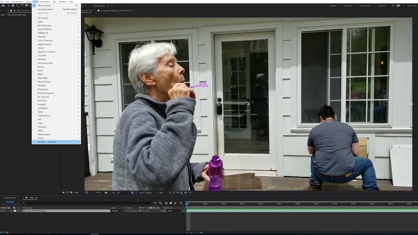418x235 pixels.
Task: Expand the Blur & Sharpen submenu
Action: [56, 26]
